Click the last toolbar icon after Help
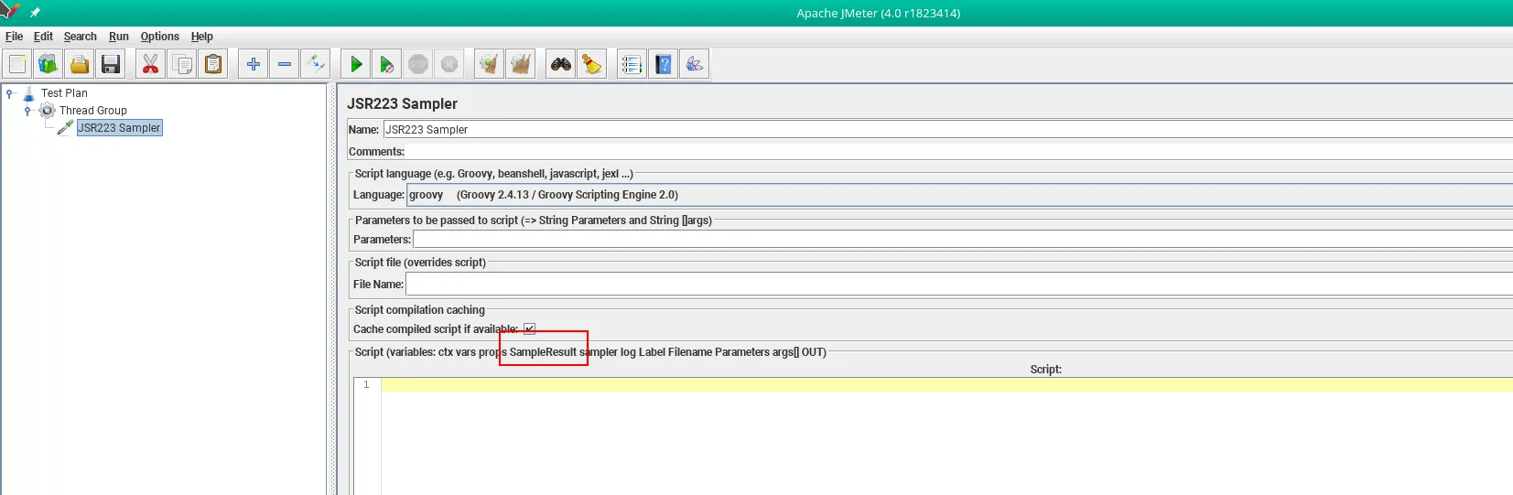 (695, 64)
